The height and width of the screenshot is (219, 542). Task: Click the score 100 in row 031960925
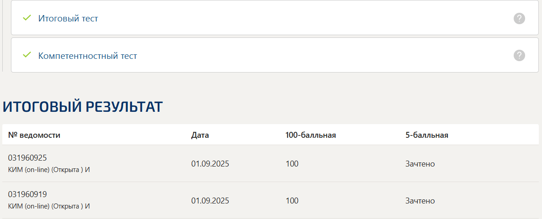coord(292,164)
